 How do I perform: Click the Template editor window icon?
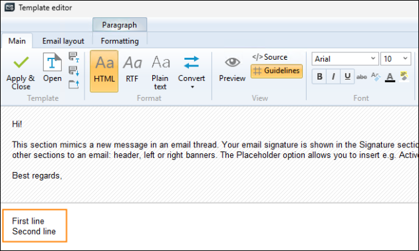tap(9, 7)
